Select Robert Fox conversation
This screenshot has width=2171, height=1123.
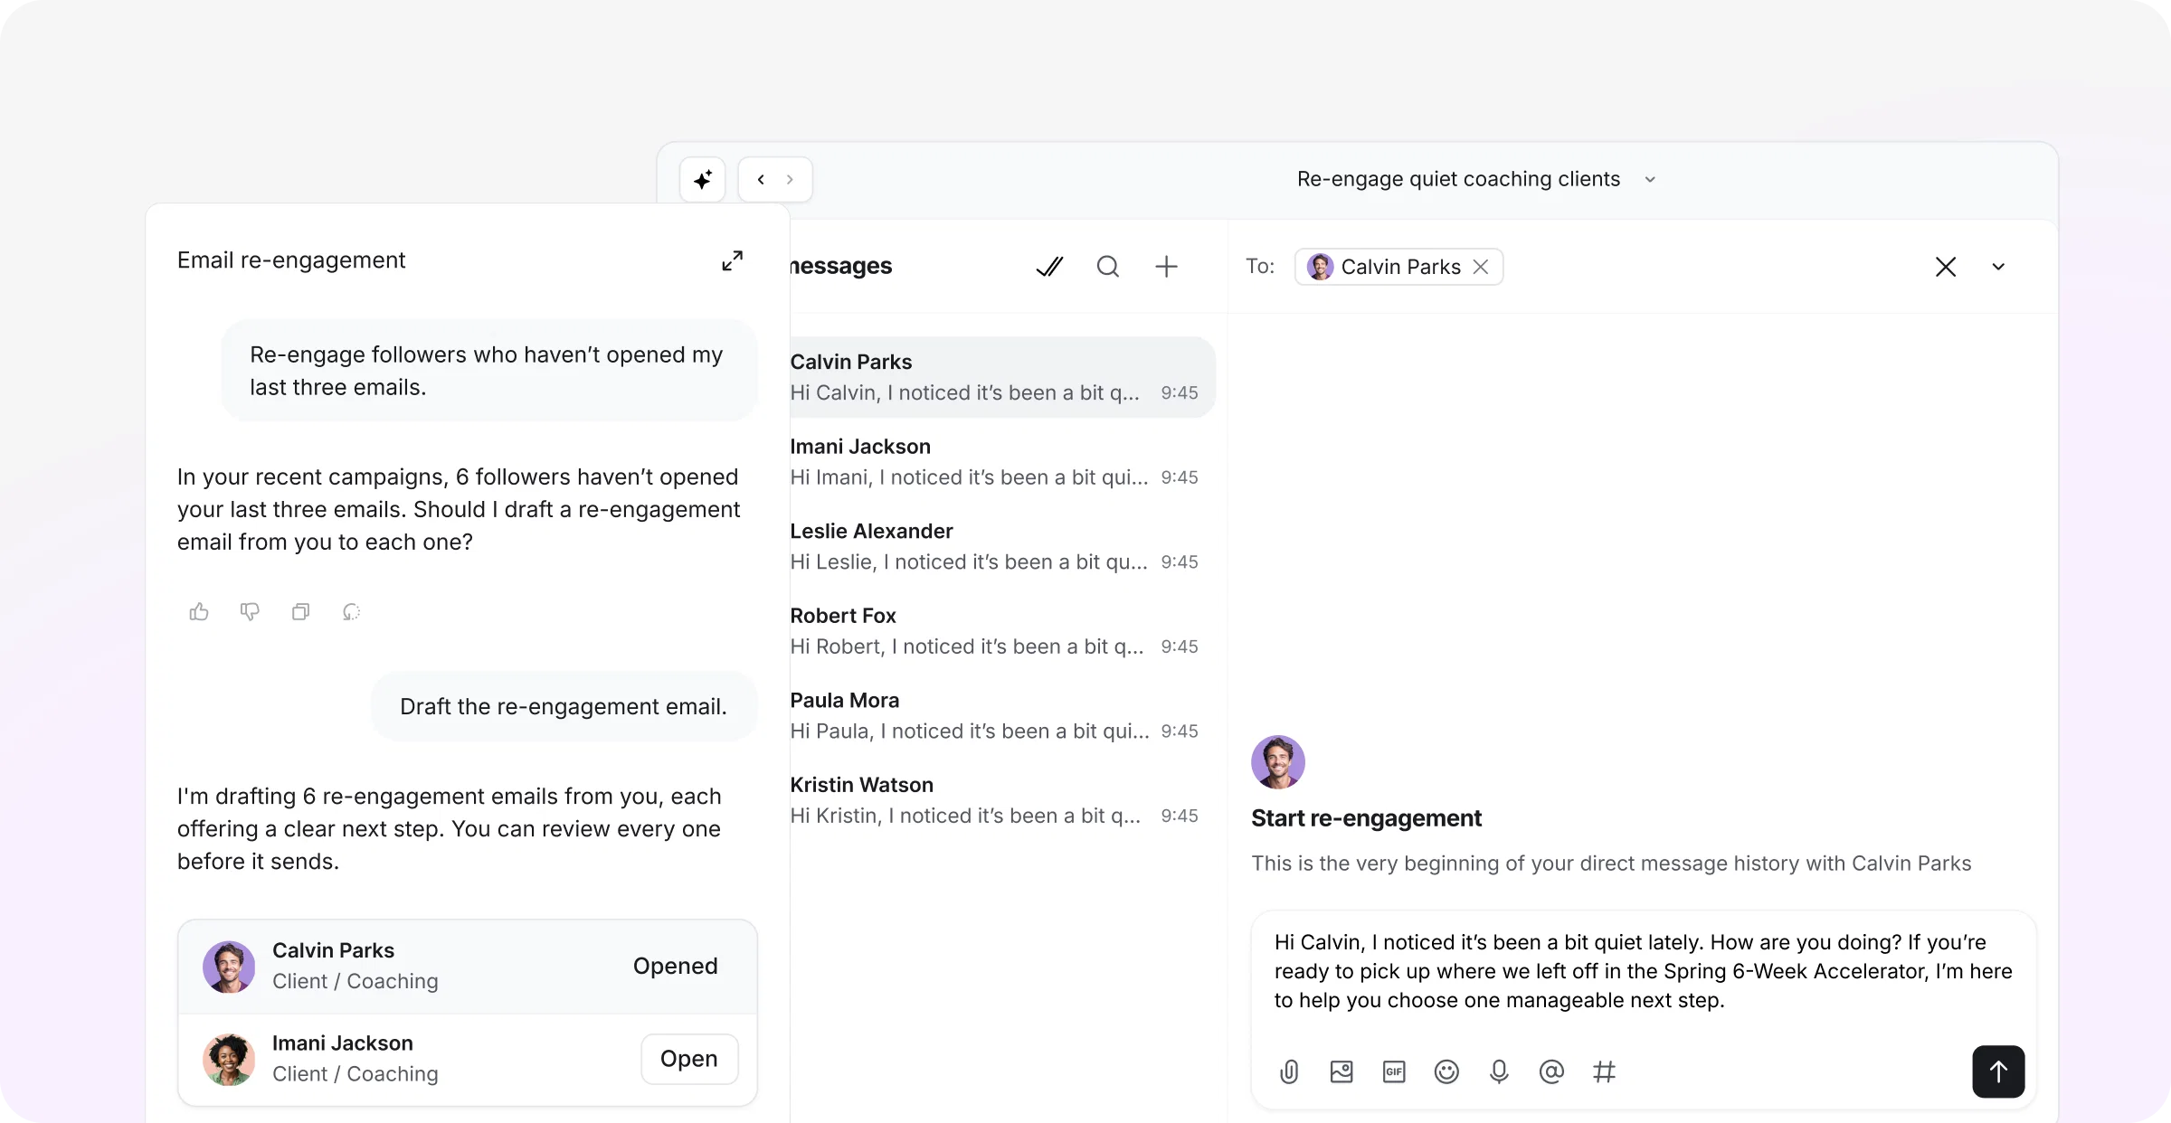1002,631
